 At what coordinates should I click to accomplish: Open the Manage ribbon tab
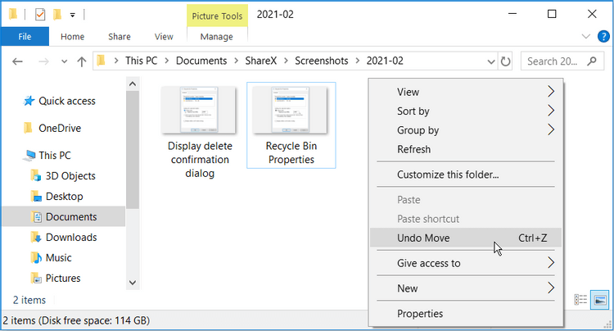coord(216,37)
